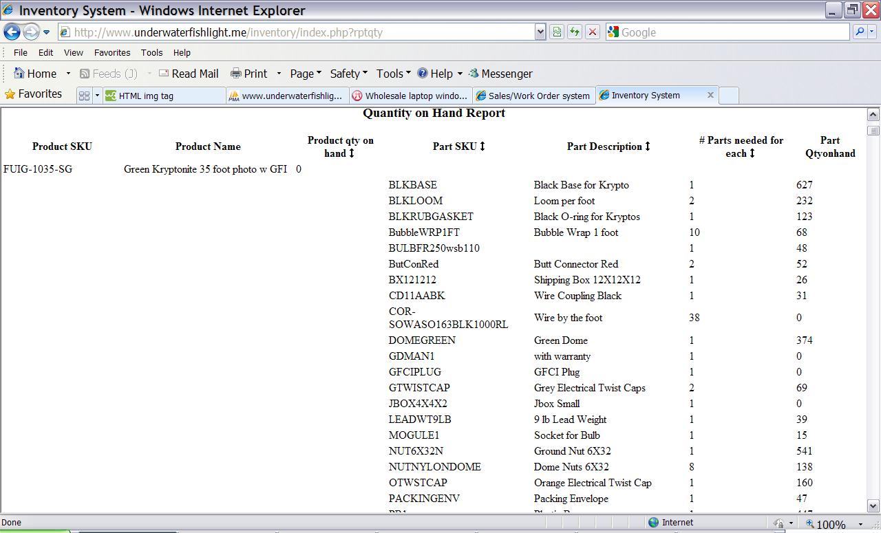881x533 pixels.
Task: Click the FUIG-1035-SG product SKU
Action: (x=38, y=169)
